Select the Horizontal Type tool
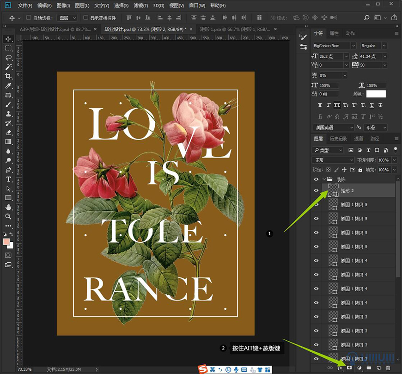 tap(8, 179)
